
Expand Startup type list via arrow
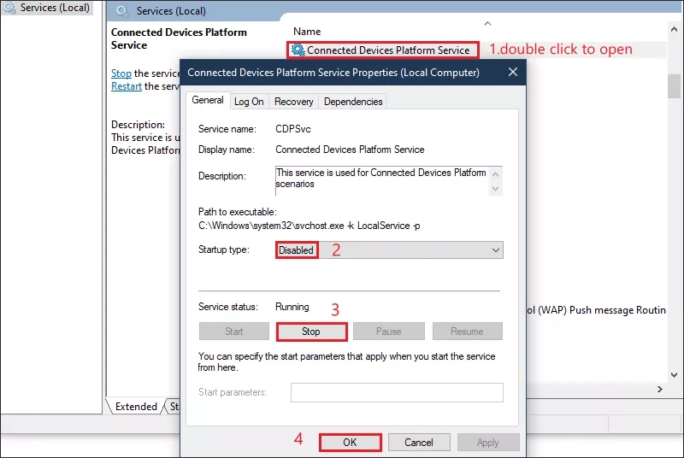(496, 250)
